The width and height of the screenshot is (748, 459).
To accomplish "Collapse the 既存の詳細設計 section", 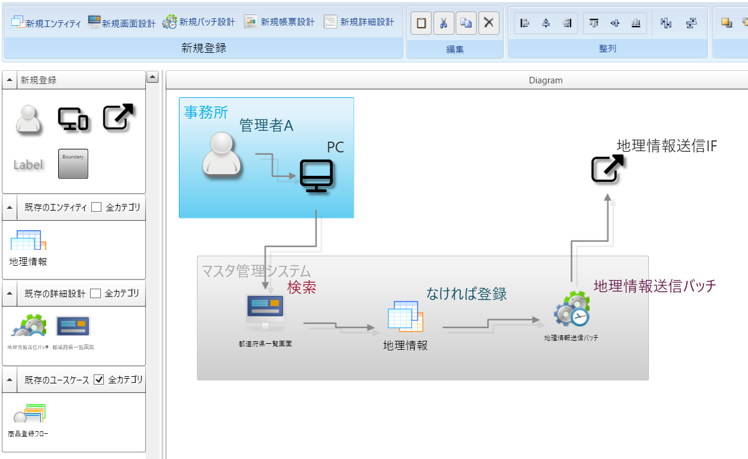I will (x=10, y=293).
